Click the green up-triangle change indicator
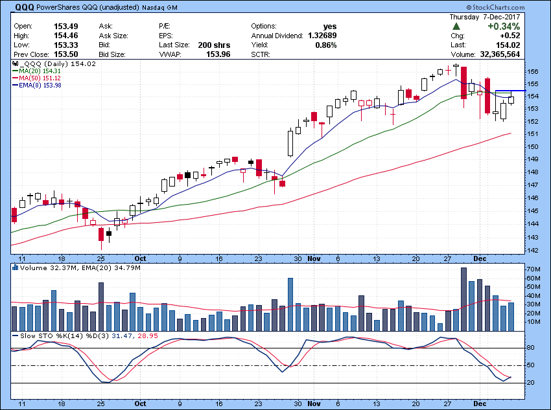The image size is (551, 410). 456,27
